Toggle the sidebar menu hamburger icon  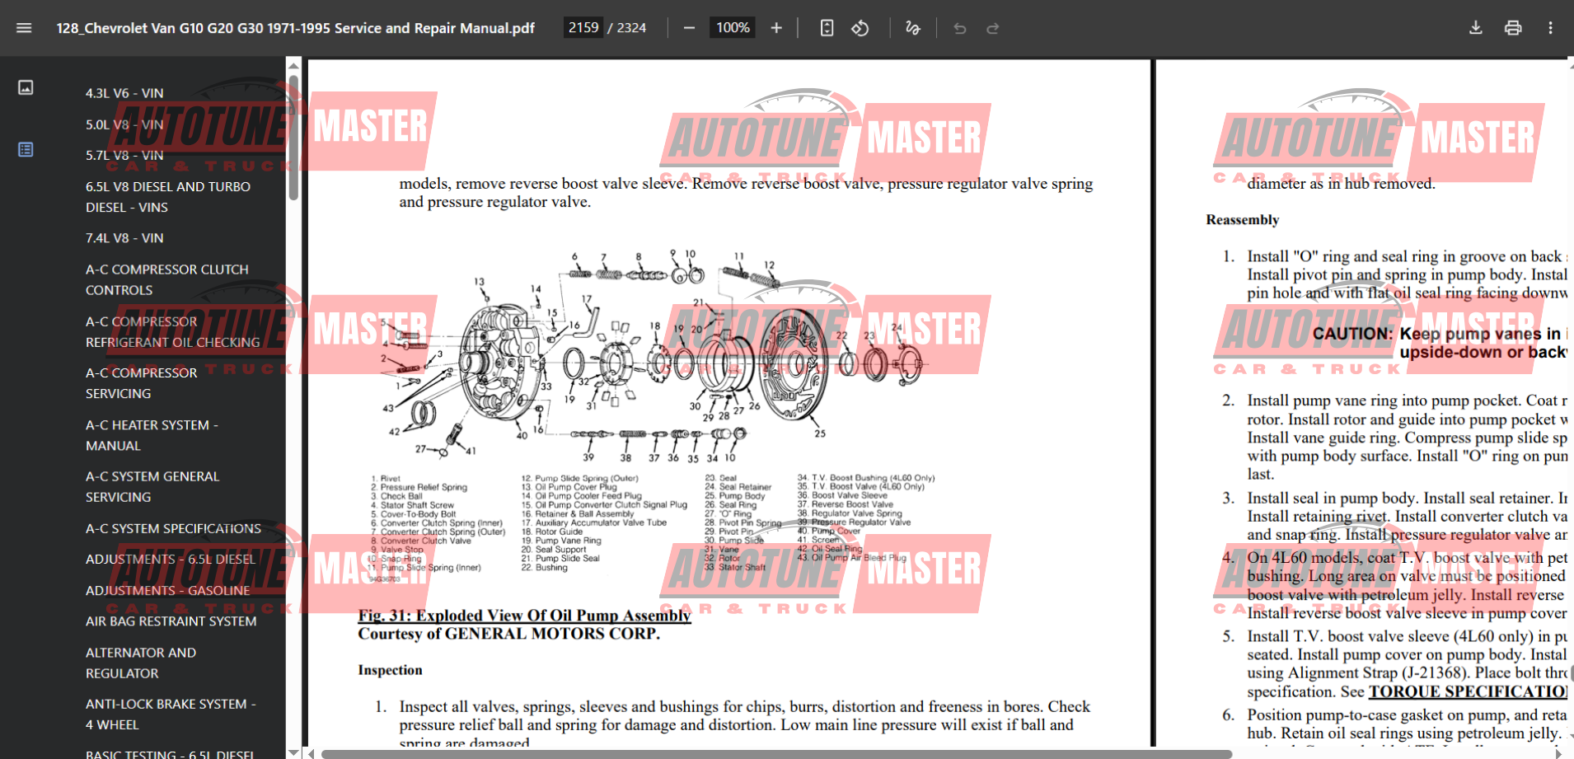tap(24, 28)
